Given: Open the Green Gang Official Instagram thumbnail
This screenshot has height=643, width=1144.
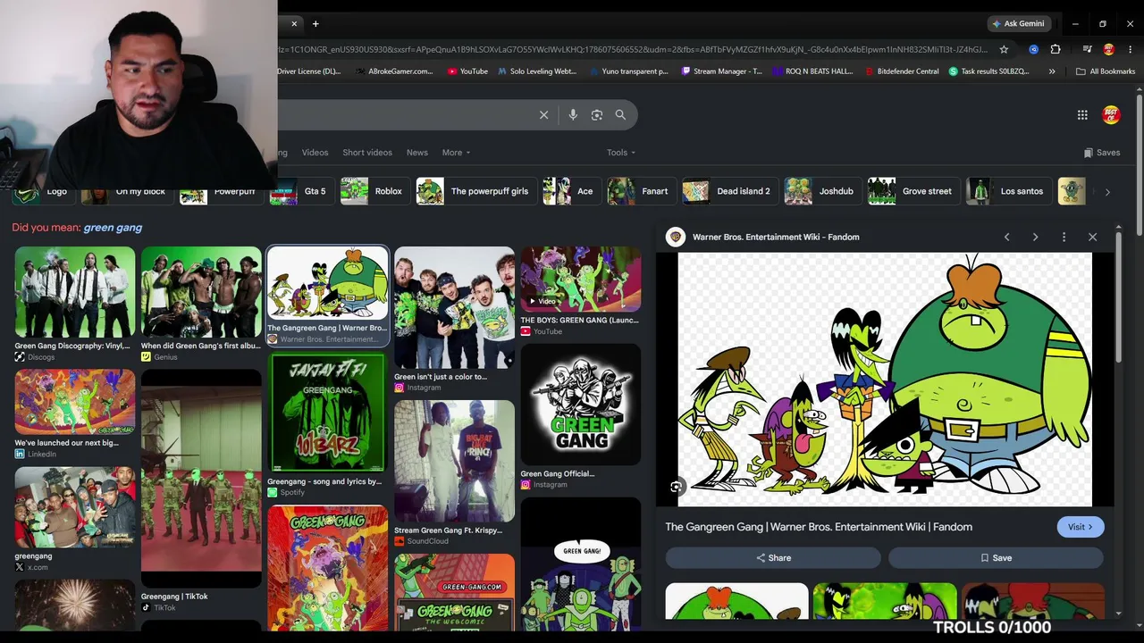Looking at the screenshot, I should [x=581, y=405].
